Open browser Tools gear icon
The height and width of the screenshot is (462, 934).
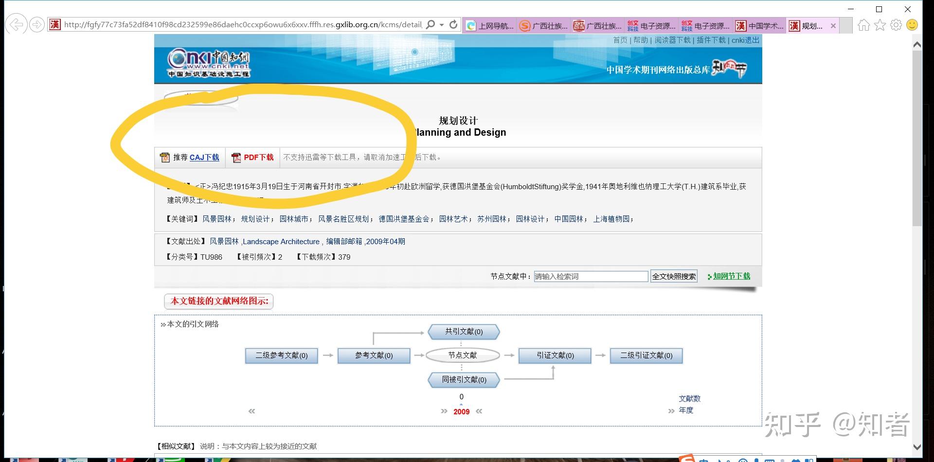pyautogui.click(x=896, y=25)
